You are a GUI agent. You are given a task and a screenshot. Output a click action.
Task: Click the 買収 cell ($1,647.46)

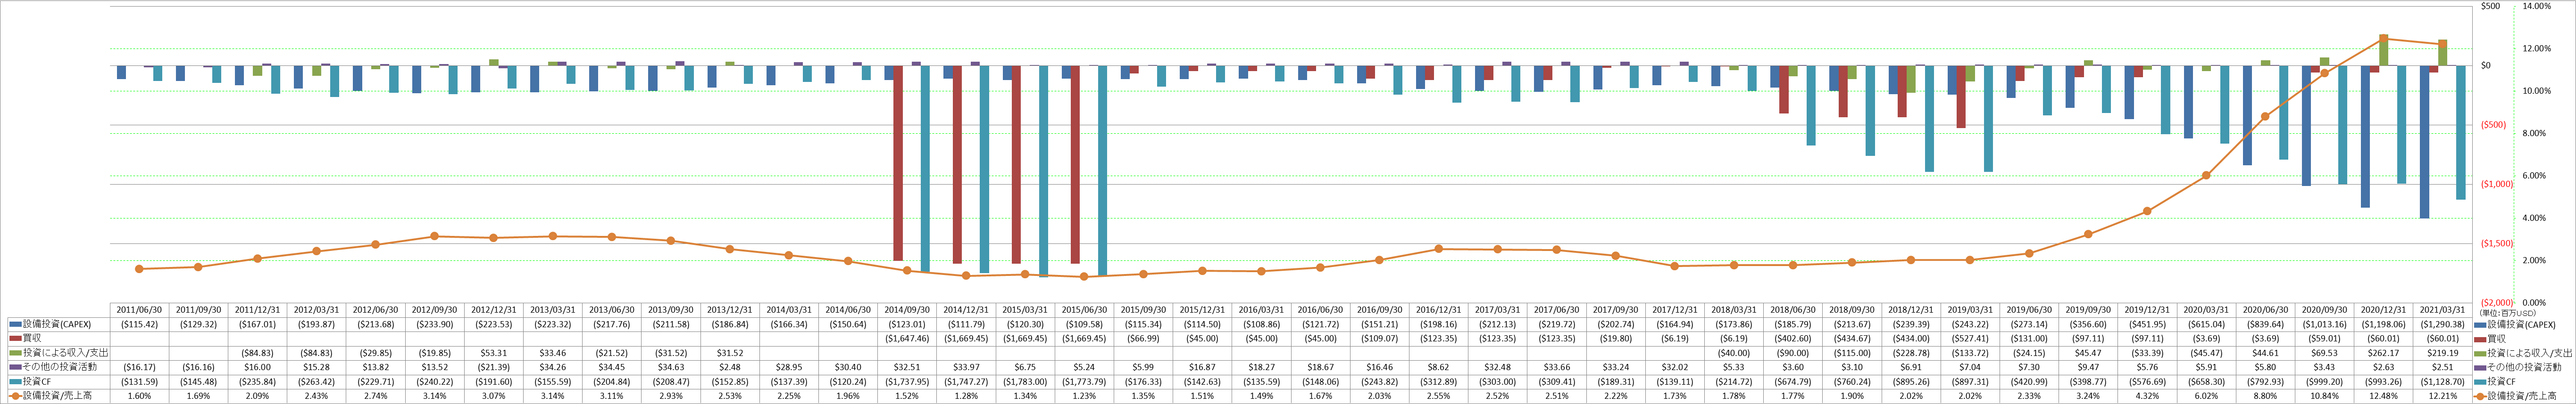pos(907,338)
